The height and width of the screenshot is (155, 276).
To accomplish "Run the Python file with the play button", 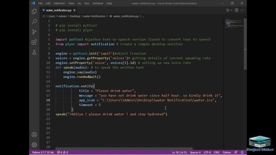I will coord(228,10).
